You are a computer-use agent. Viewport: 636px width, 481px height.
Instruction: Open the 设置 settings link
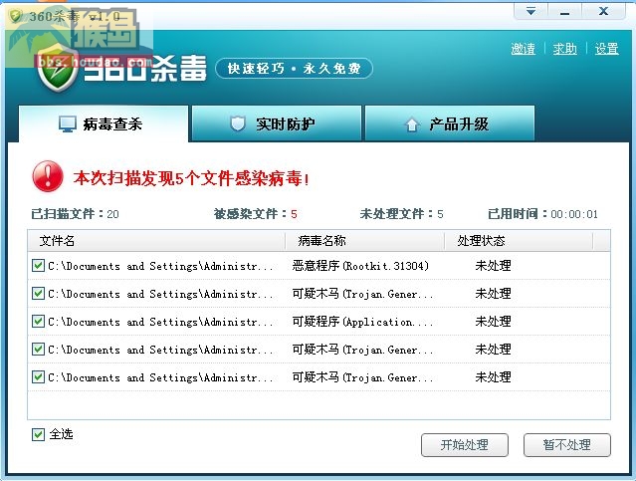point(606,49)
